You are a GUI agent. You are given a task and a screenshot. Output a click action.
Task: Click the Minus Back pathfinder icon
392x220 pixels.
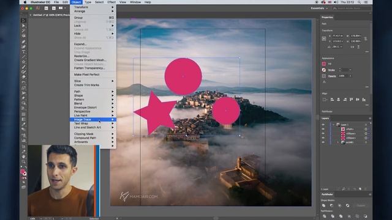pyautogui.click(x=365, y=216)
